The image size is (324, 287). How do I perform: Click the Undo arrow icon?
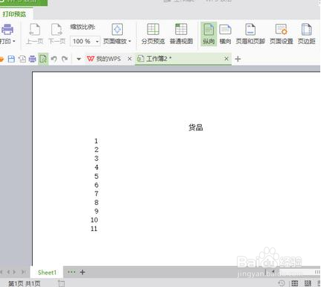[54, 59]
